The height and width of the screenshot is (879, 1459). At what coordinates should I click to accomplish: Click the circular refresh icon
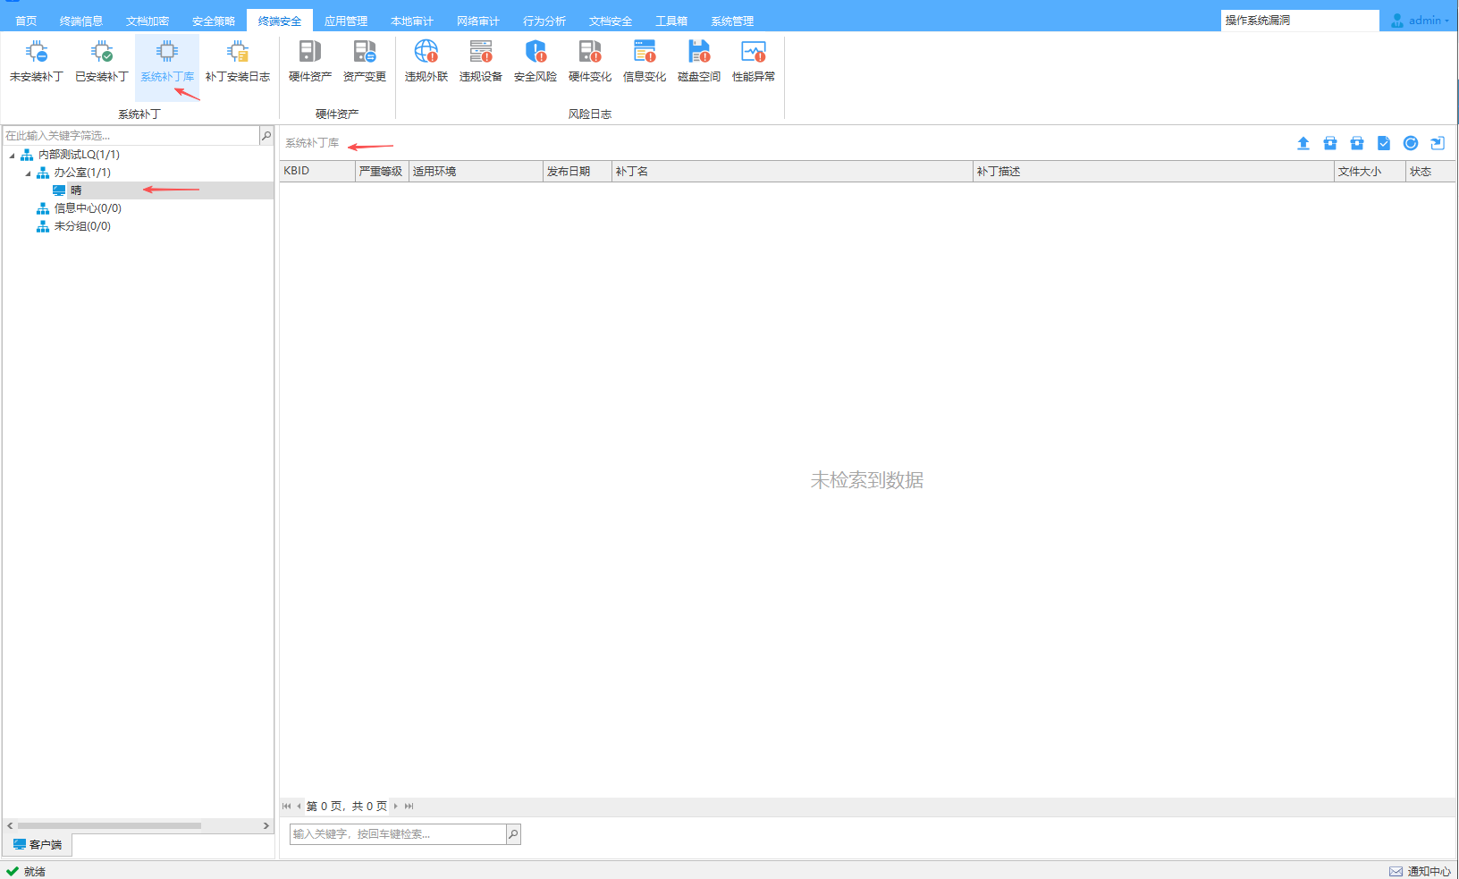1411,143
